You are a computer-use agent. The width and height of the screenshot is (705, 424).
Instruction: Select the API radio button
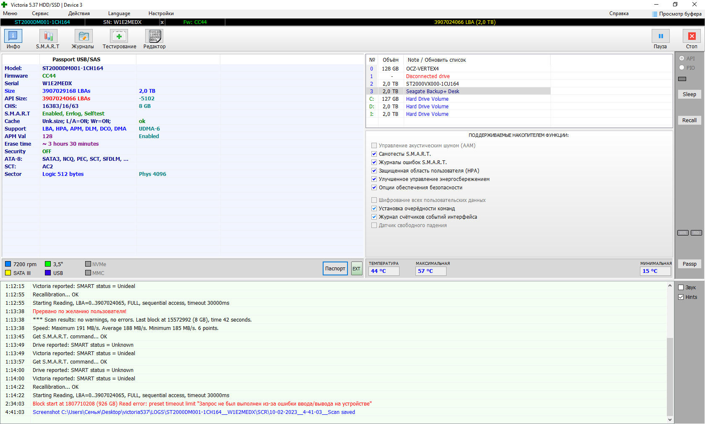tap(682, 58)
